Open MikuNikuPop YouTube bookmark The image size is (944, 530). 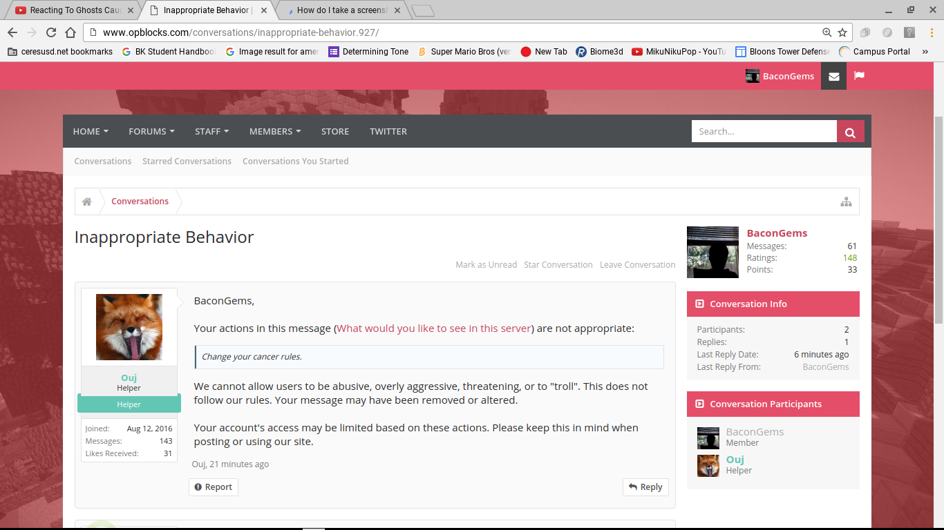[x=679, y=52]
